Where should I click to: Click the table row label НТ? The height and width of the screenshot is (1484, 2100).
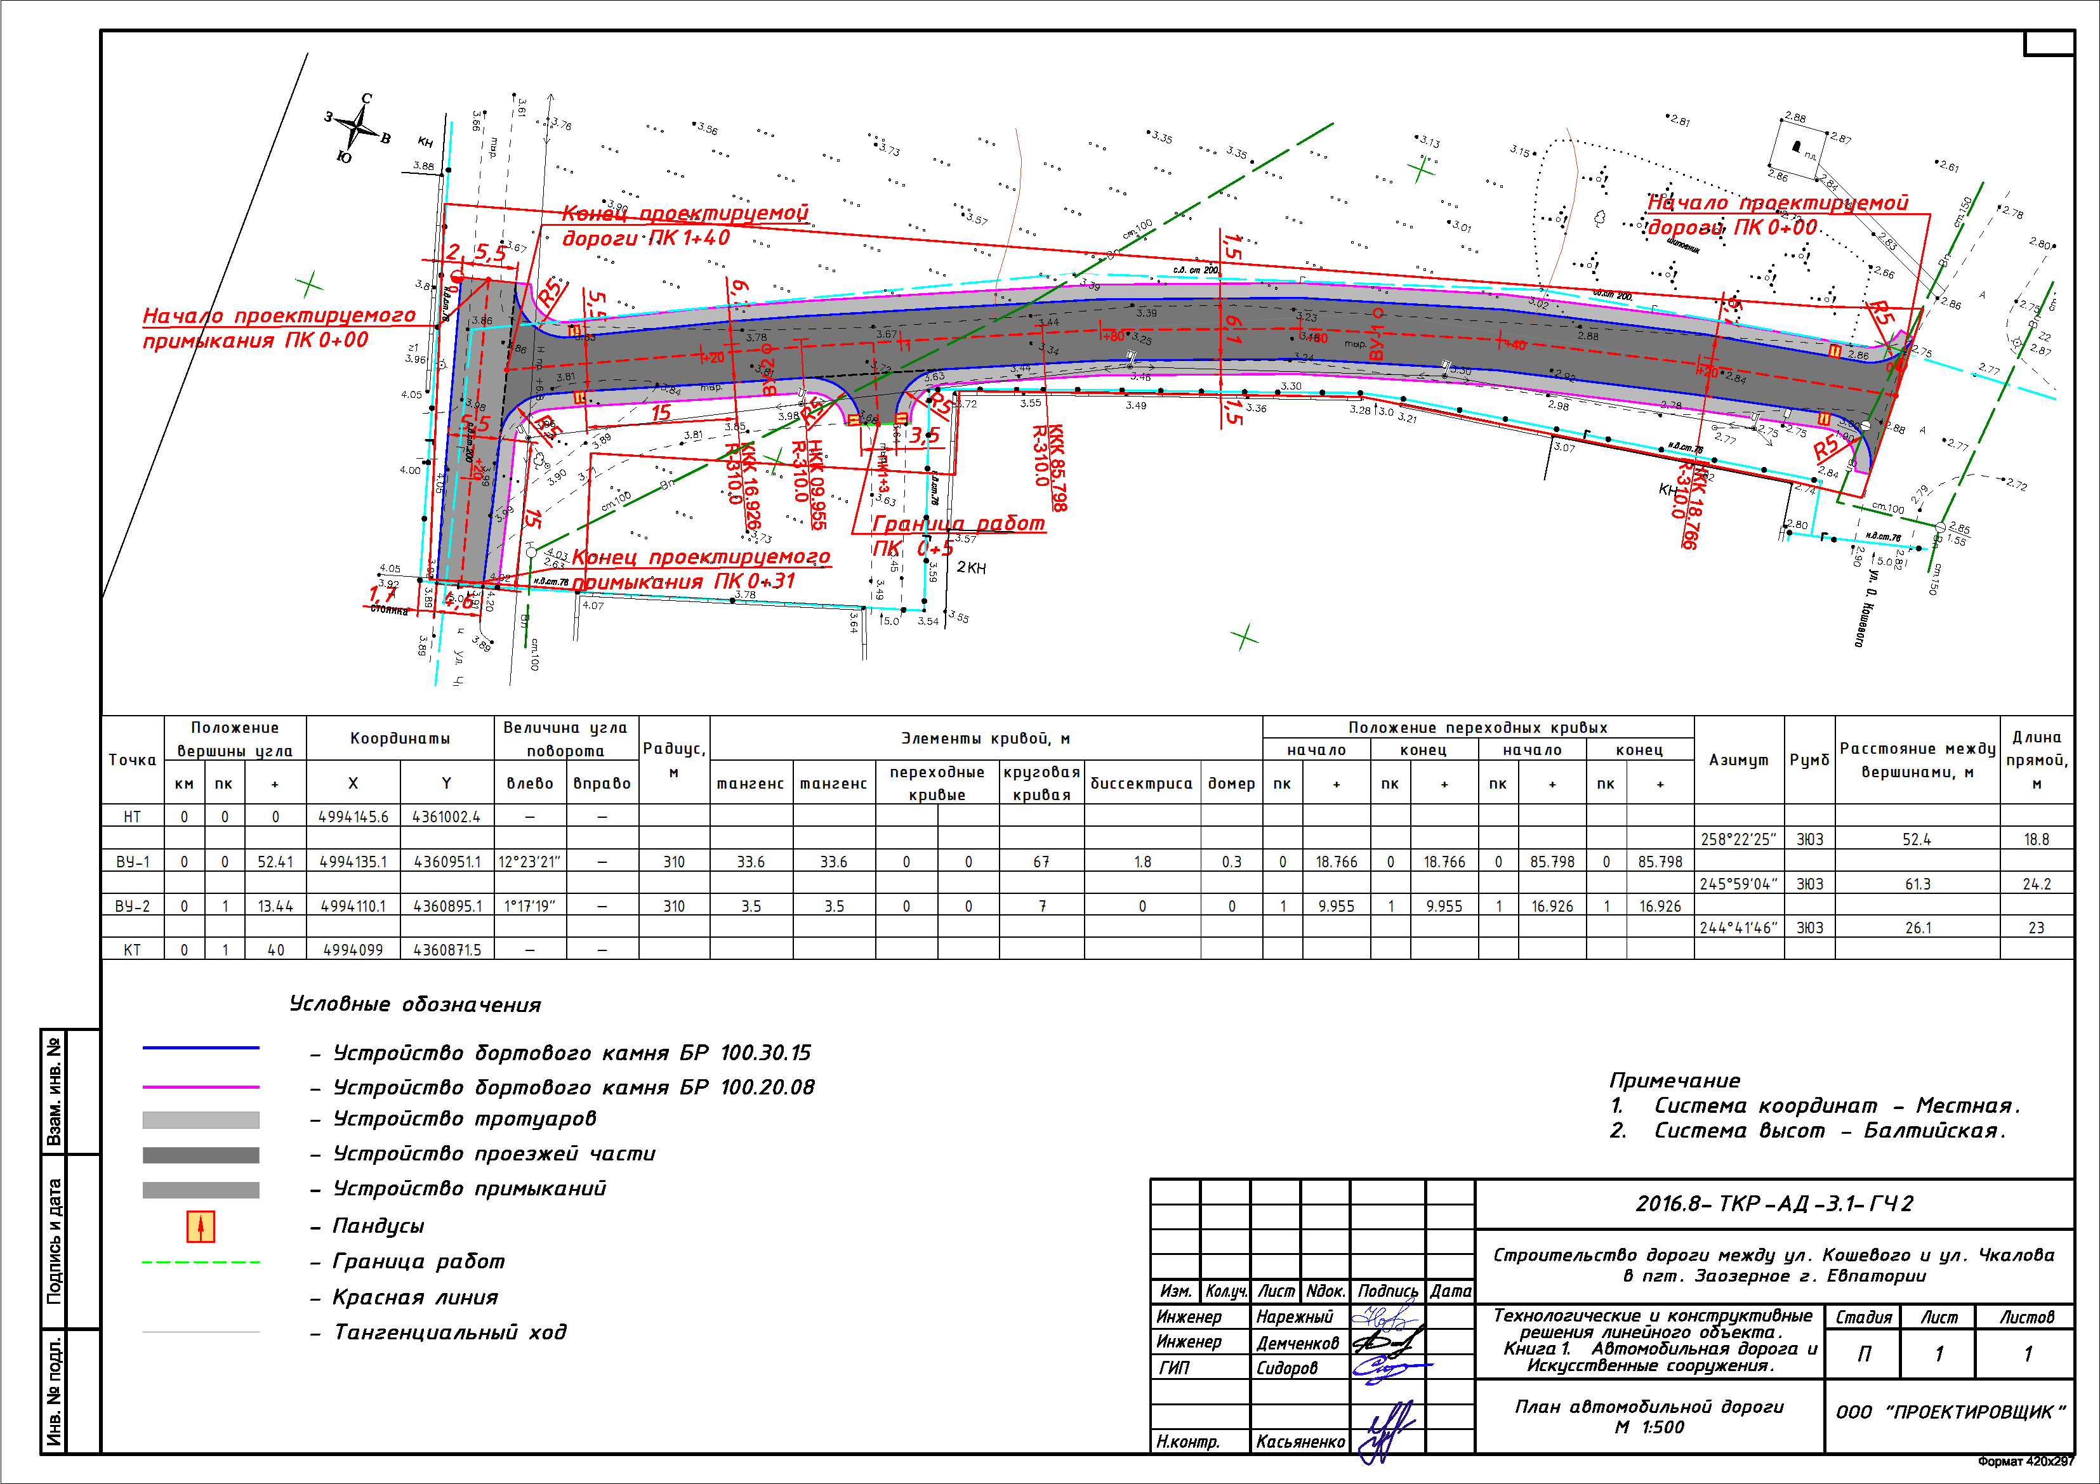click(x=133, y=817)
